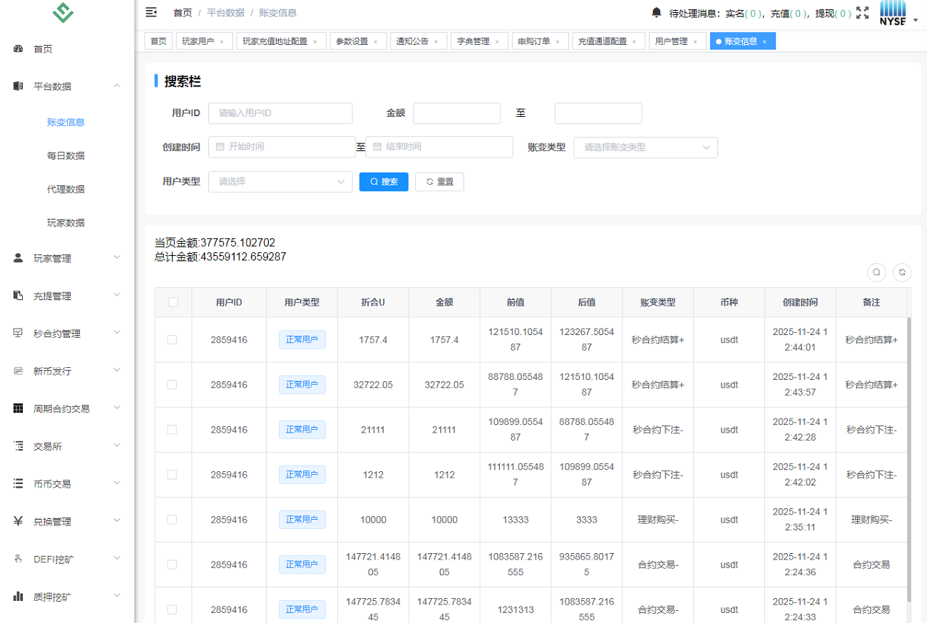The width and height of the screenshot is (927, 623).
Task: Click the 重置 button
Action: coord(439,182)
